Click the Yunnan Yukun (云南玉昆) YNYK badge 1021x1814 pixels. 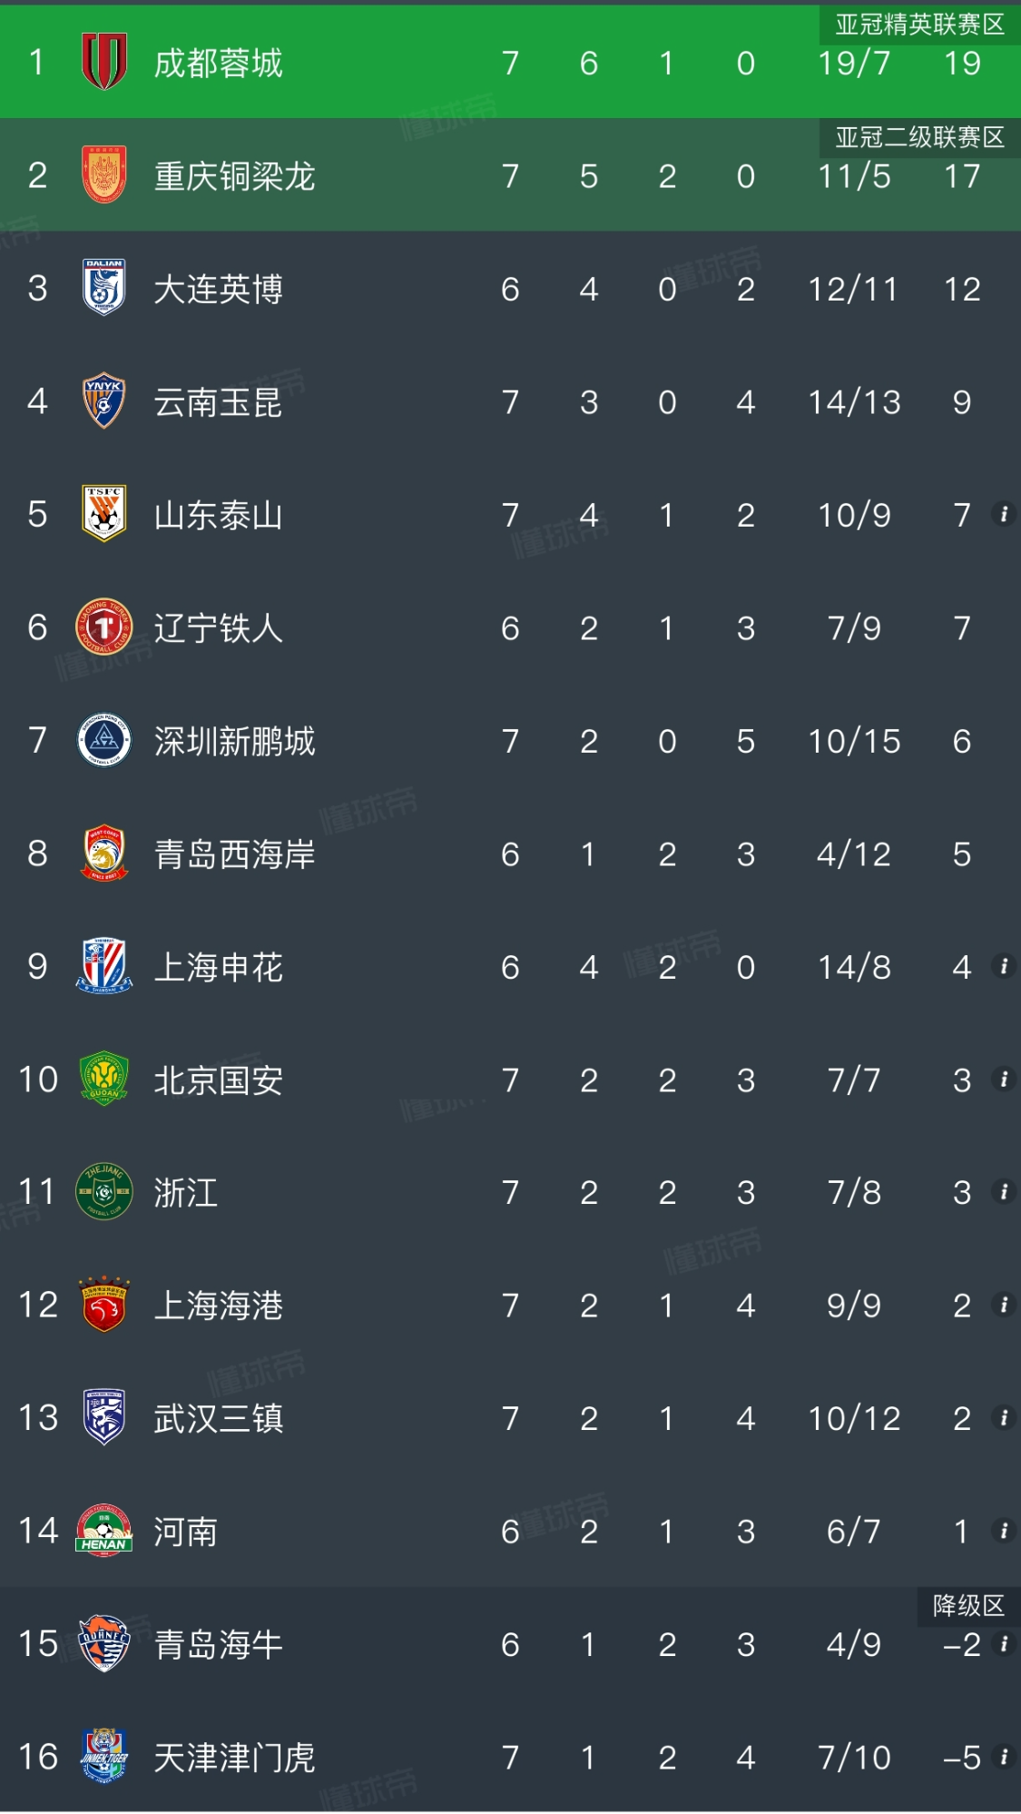[x=103, y=400]
